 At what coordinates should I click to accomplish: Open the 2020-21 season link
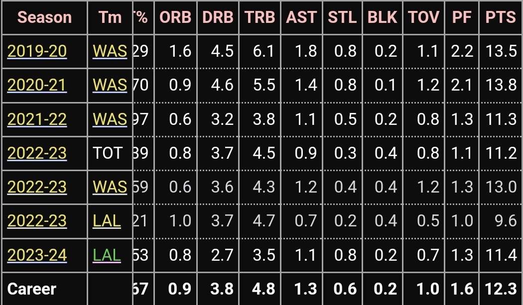click(37, 85)
